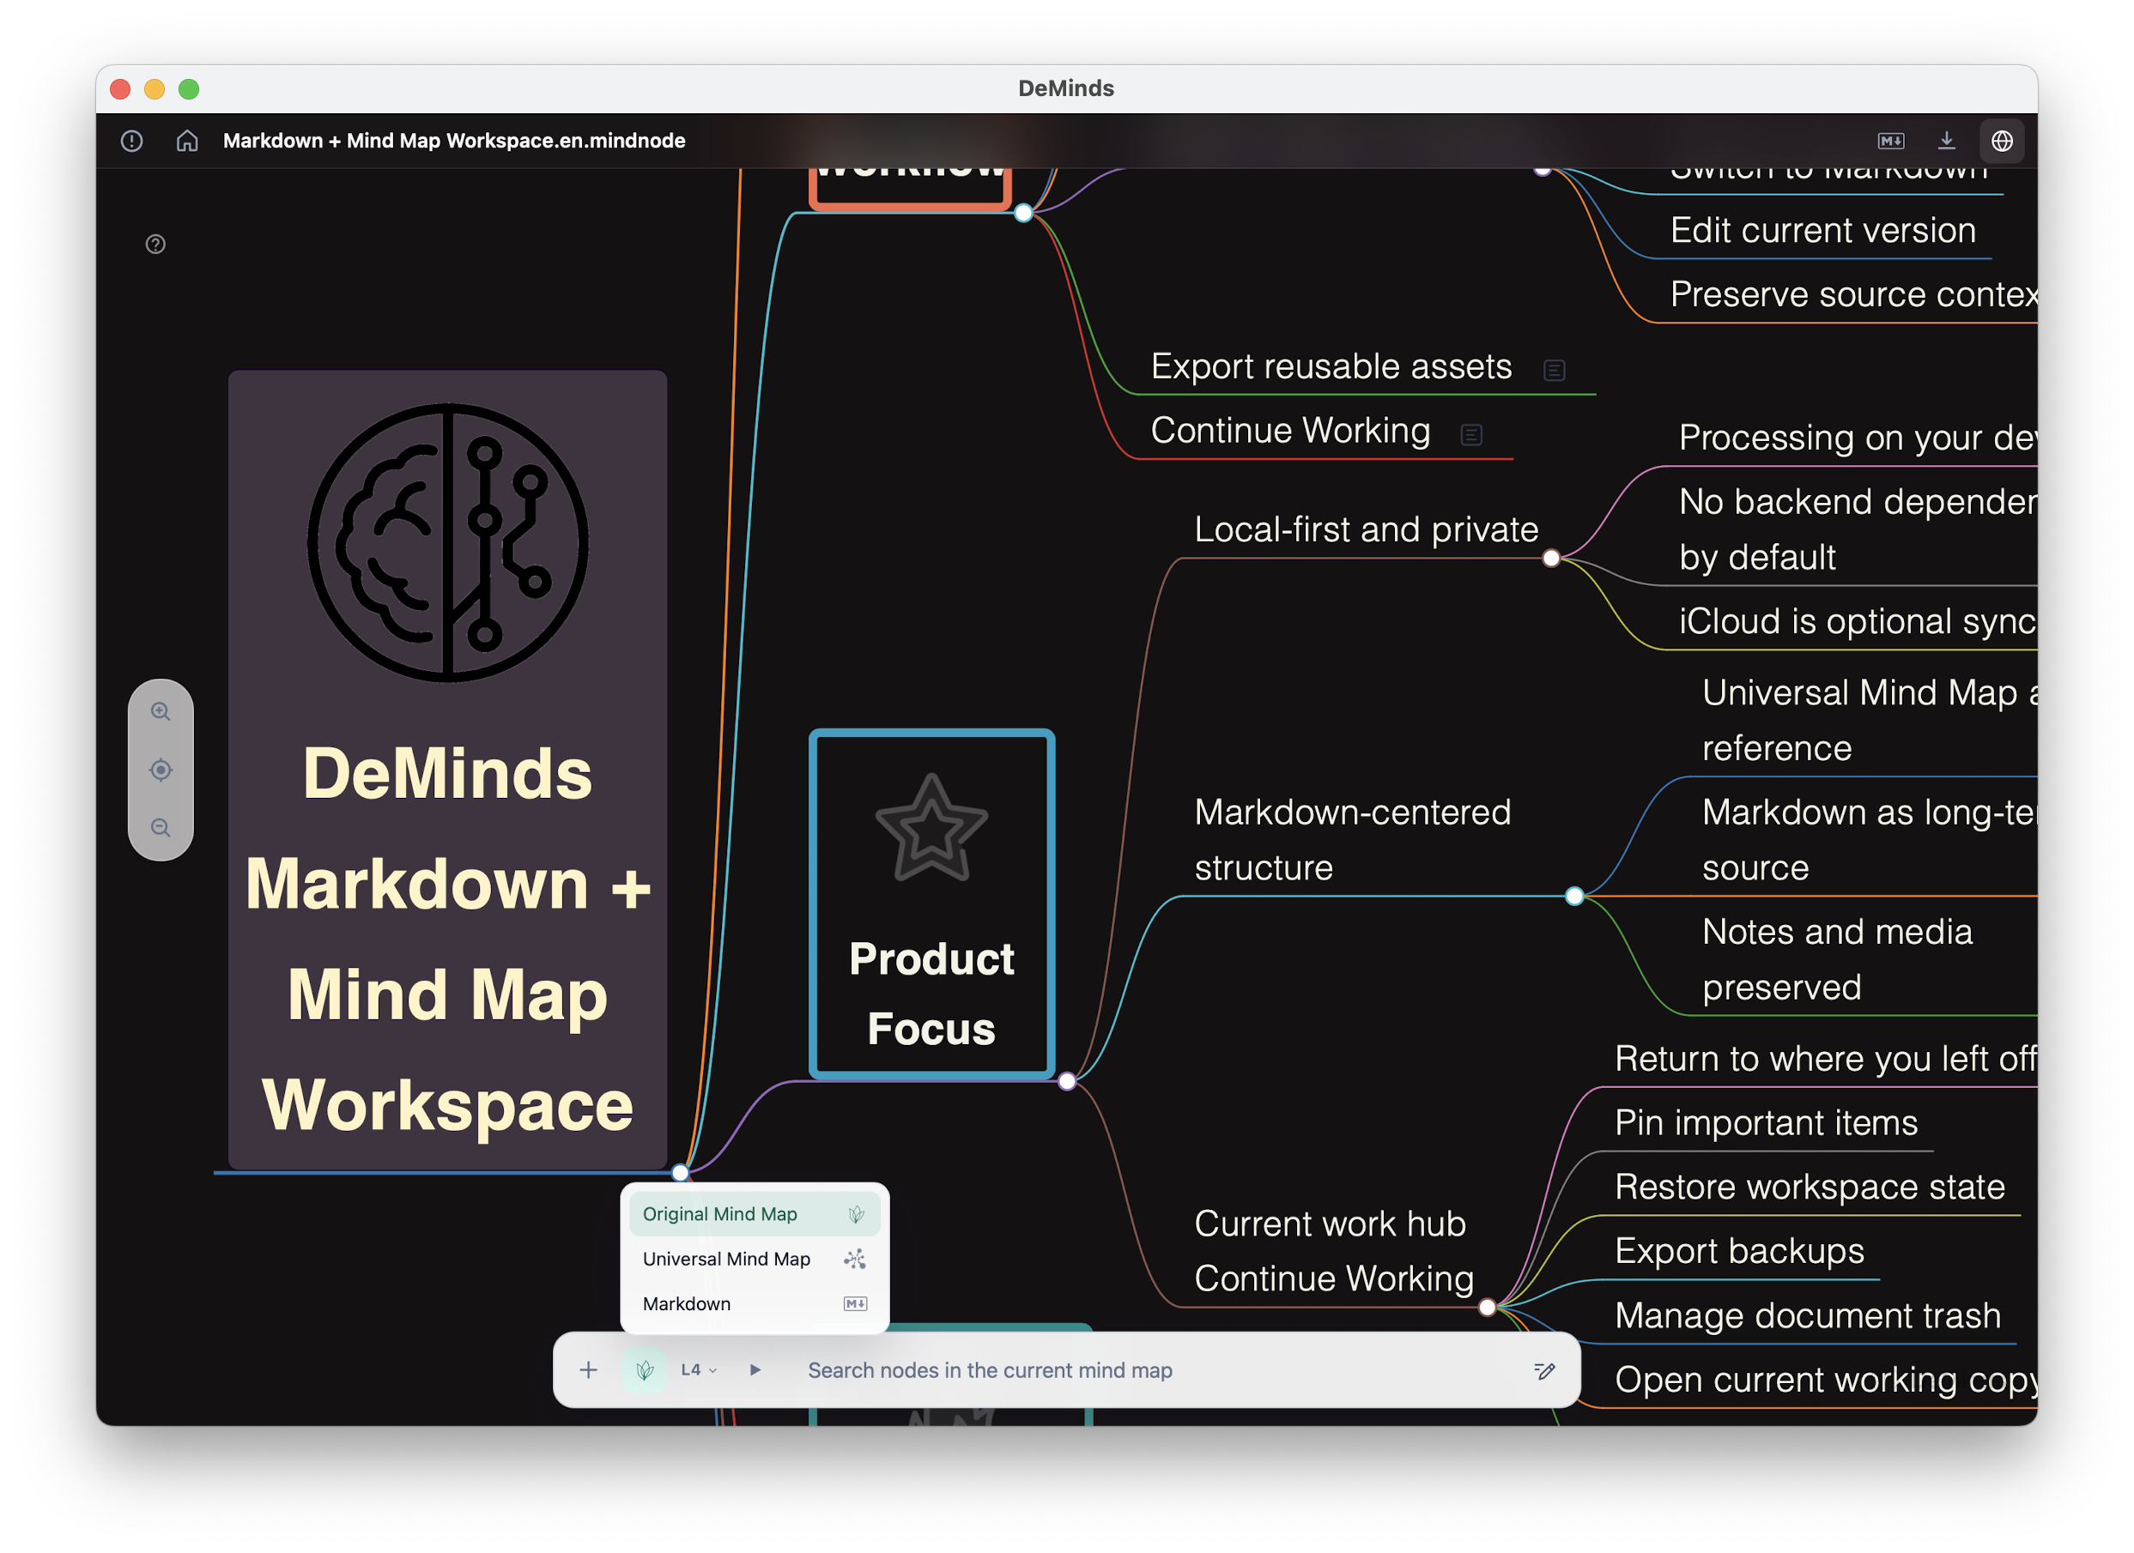Click the edit pencil icon in search bar
The width and height of the screenshot is (2134, 1553).
(1545, 1371)
